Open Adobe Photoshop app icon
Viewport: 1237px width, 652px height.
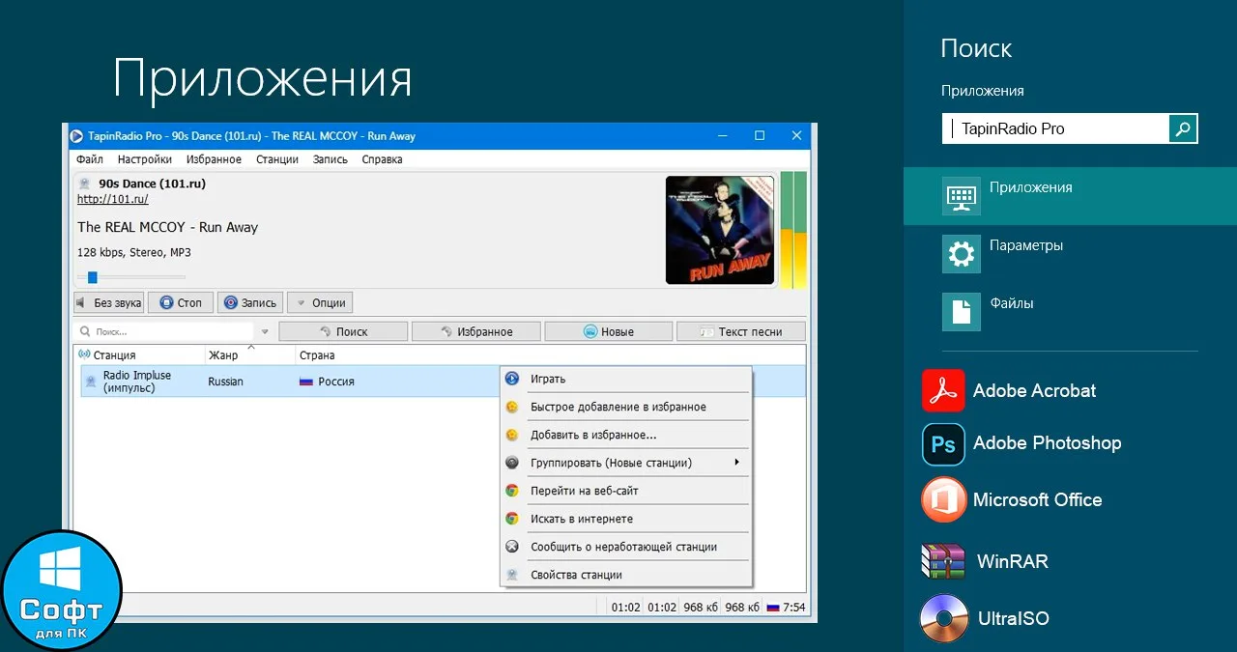coord(943,444)
